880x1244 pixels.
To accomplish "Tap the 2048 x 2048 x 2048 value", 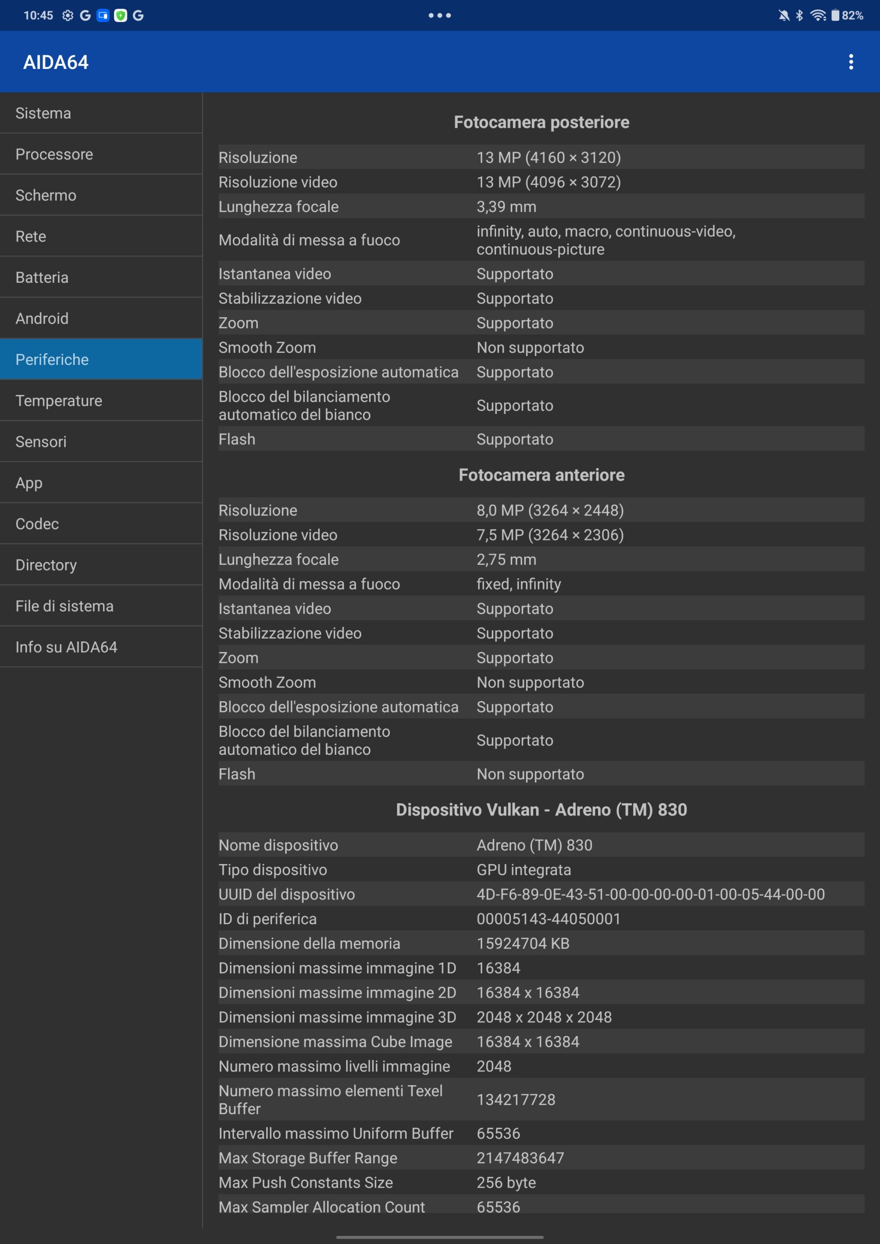I will coord(544,1017).
